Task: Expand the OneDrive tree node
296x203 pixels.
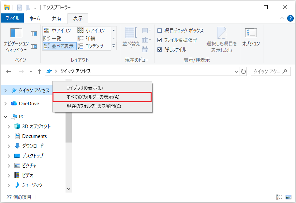Action: click(5, 103)
